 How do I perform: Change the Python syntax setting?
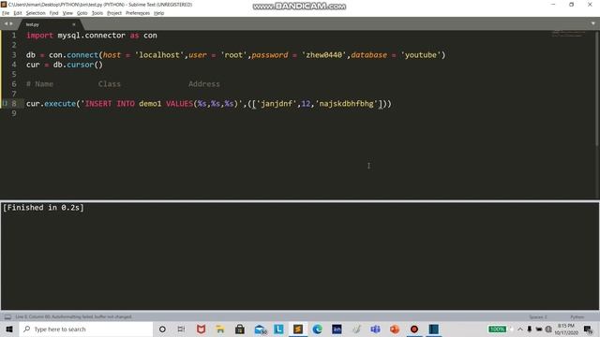(577, 317)
